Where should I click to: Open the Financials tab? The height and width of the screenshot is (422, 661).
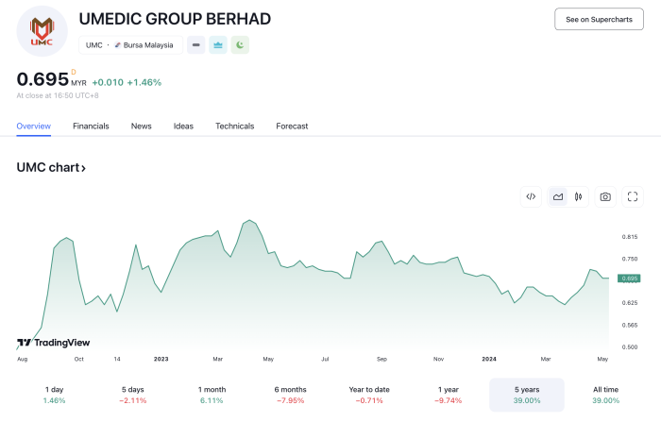coord(91,126)
